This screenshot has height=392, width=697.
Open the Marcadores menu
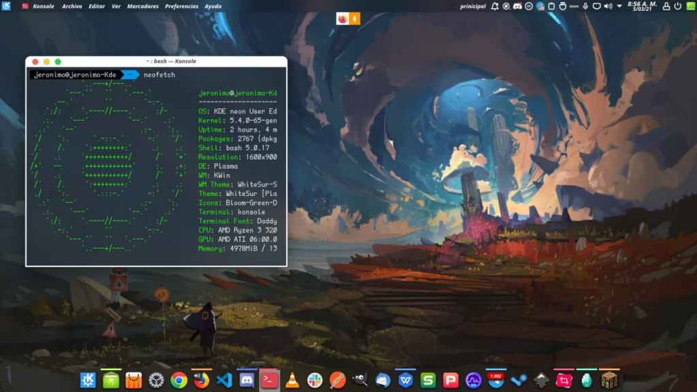pos(143,6)
